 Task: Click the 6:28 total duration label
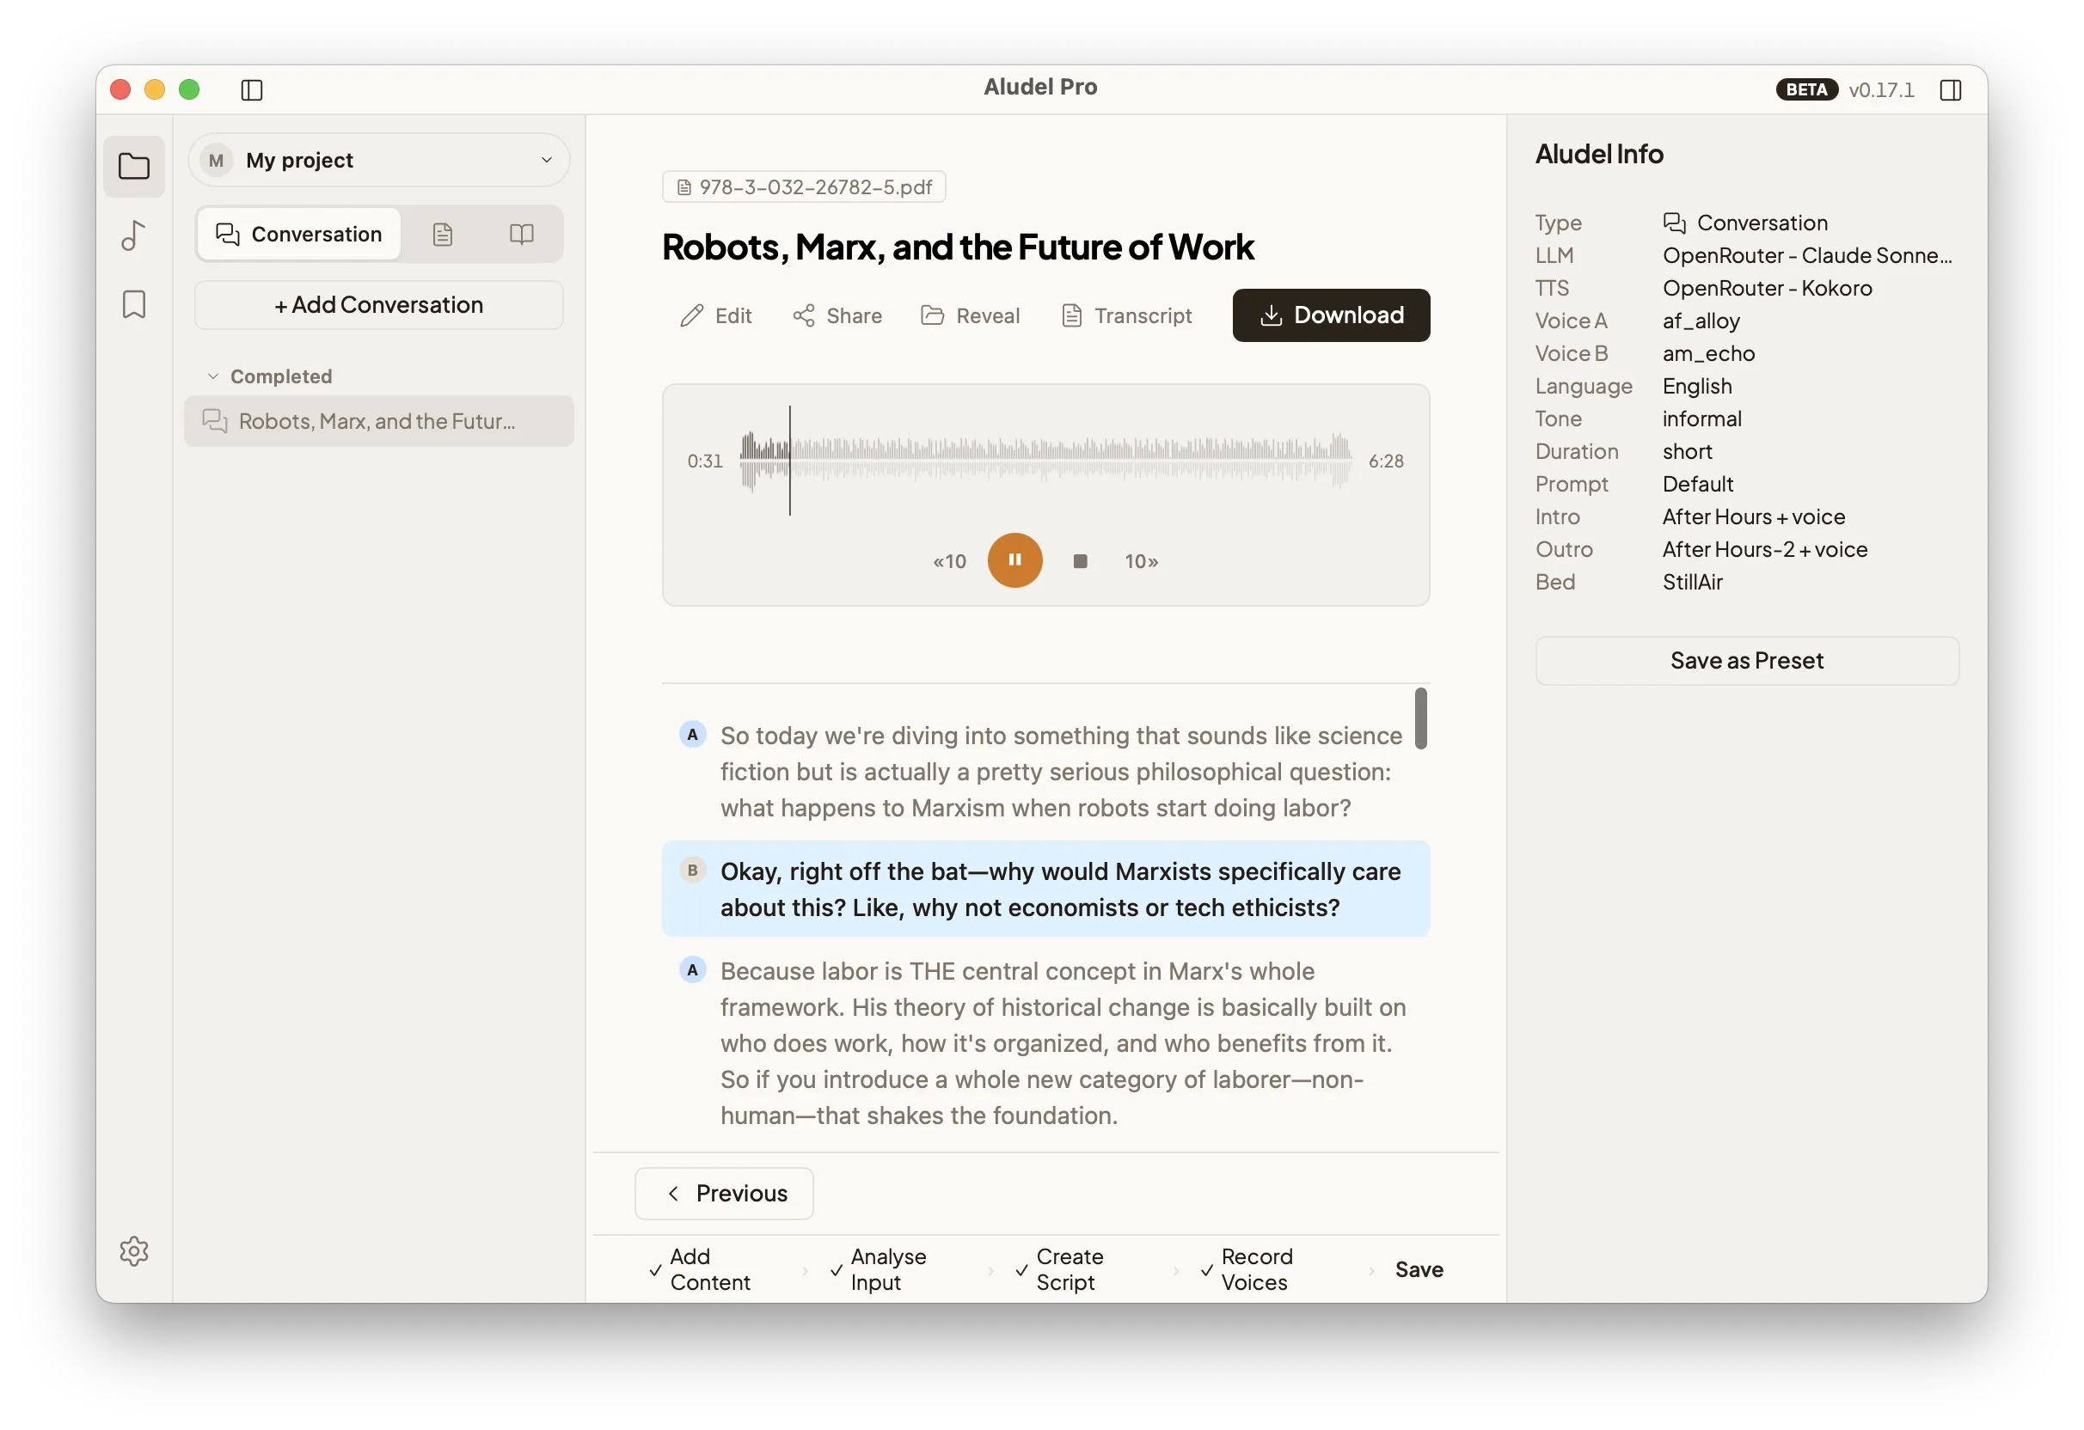pos(1385,461)
